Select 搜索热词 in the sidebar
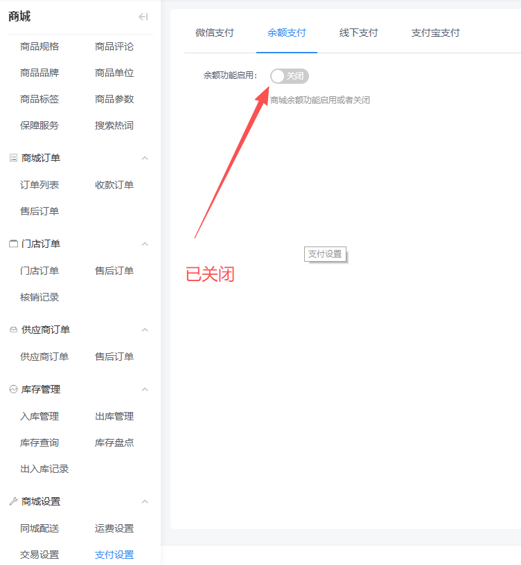521x565 pixels. pyautogui.click(x=114, y=125)
